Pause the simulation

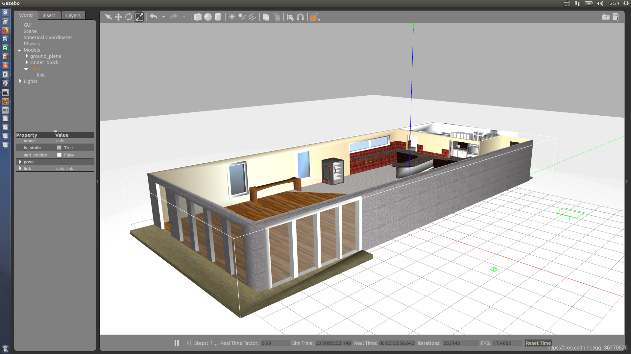177,343
